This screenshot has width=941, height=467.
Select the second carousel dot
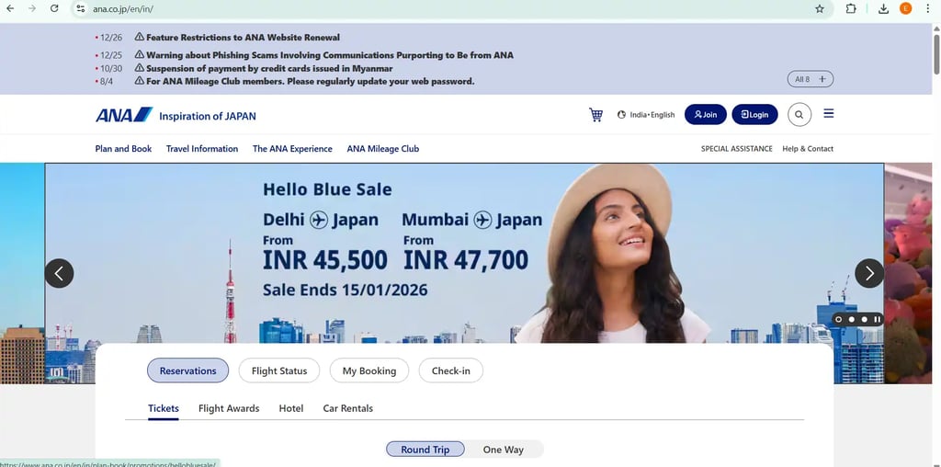[x=852, y=319]
